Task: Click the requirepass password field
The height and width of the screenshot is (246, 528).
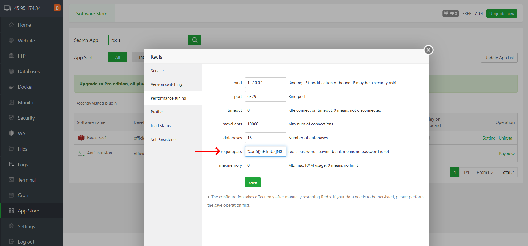Action: coord(266,151)
